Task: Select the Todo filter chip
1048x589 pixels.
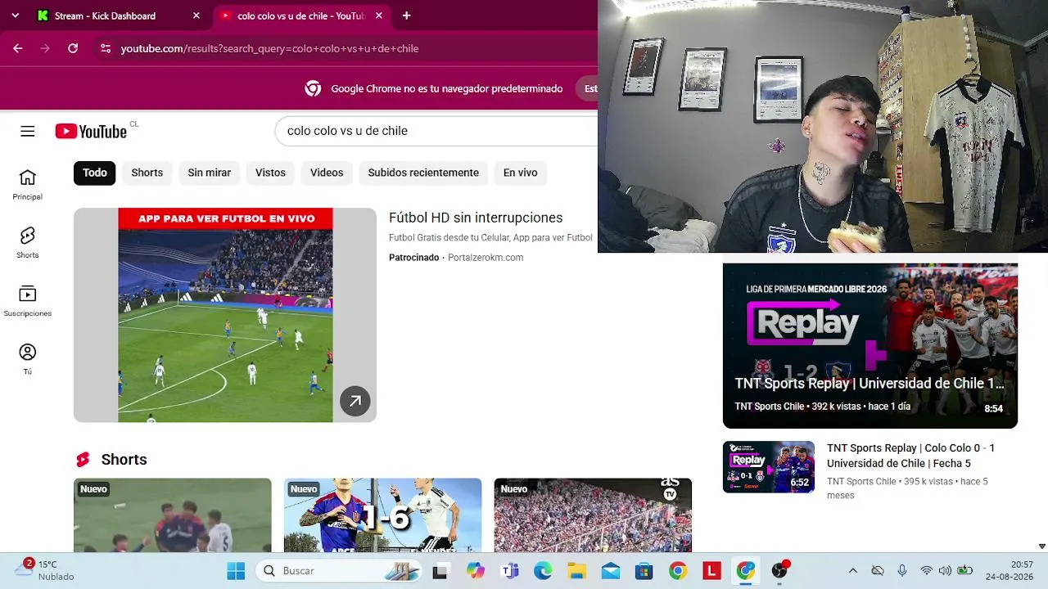Action: [95, 173]
